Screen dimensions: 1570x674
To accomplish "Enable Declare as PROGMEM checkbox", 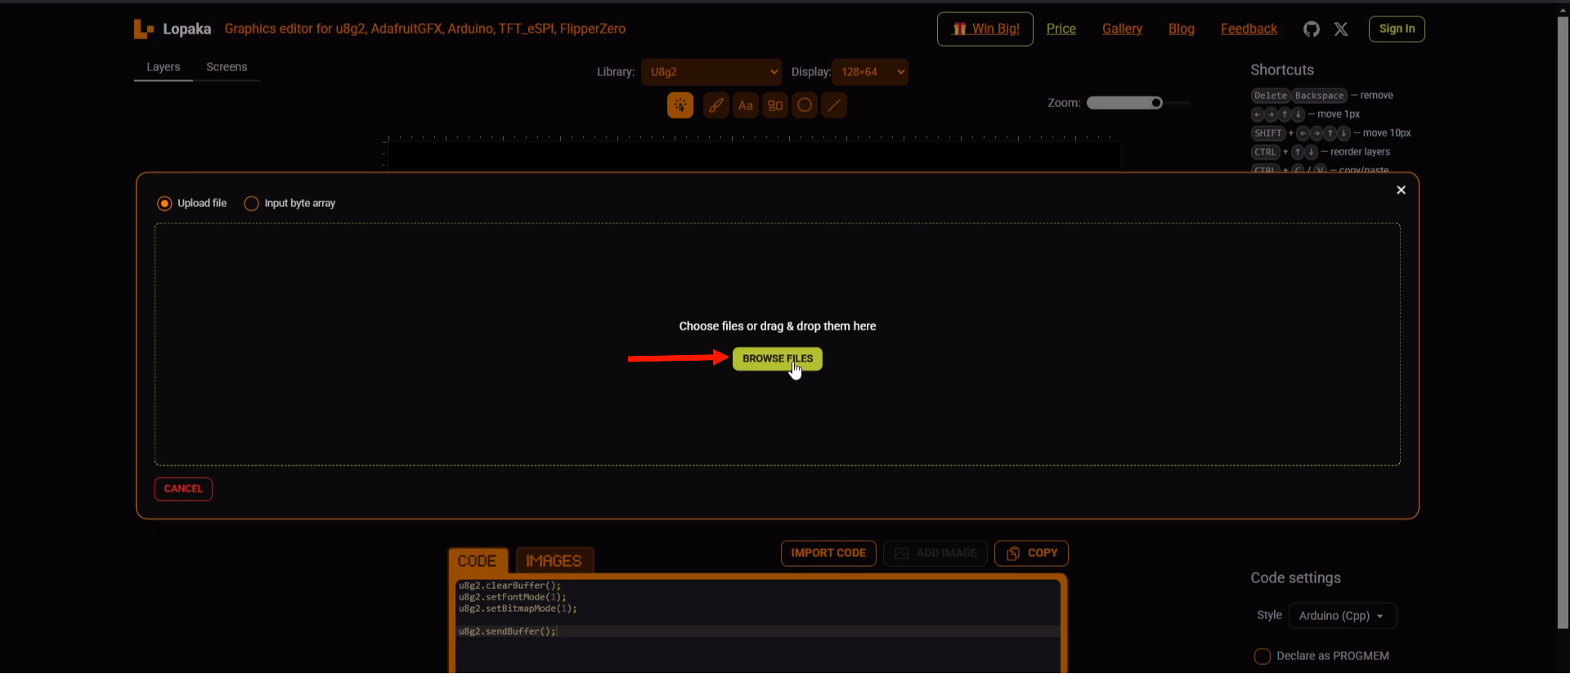I will pos(1262,656).
